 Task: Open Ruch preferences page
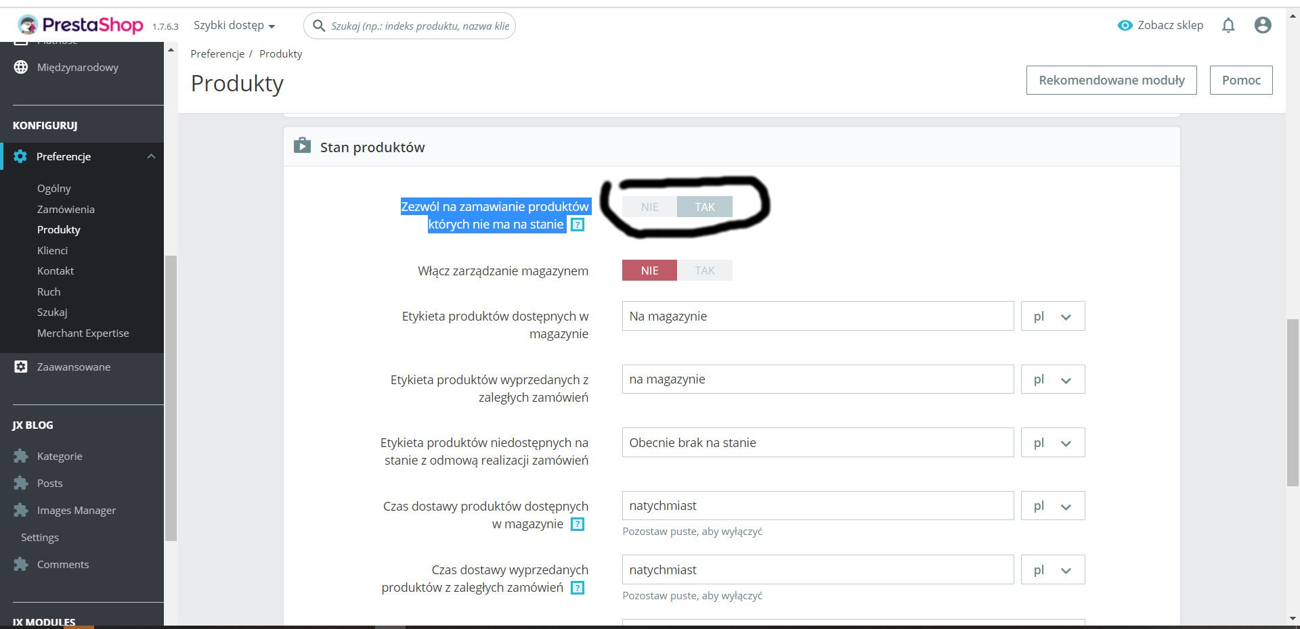coord(49,292)
